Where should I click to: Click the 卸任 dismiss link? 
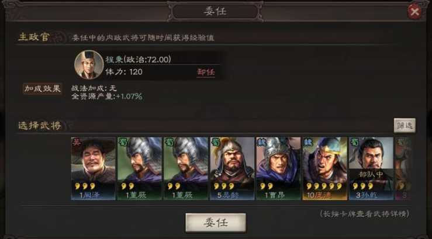[x=206, y=72]
